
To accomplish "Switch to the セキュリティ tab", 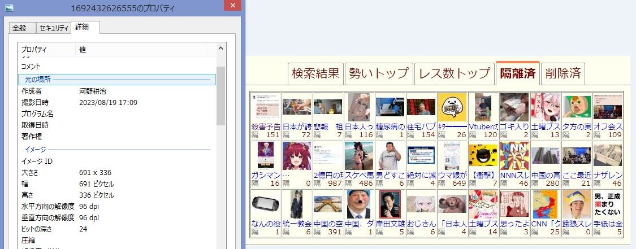I will [x=54, y=28].
